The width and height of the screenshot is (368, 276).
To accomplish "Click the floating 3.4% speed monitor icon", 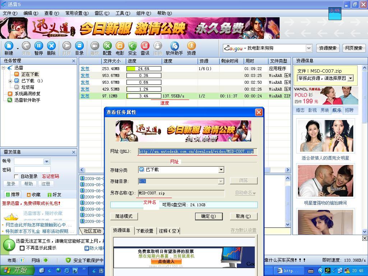I will [335, 14].
